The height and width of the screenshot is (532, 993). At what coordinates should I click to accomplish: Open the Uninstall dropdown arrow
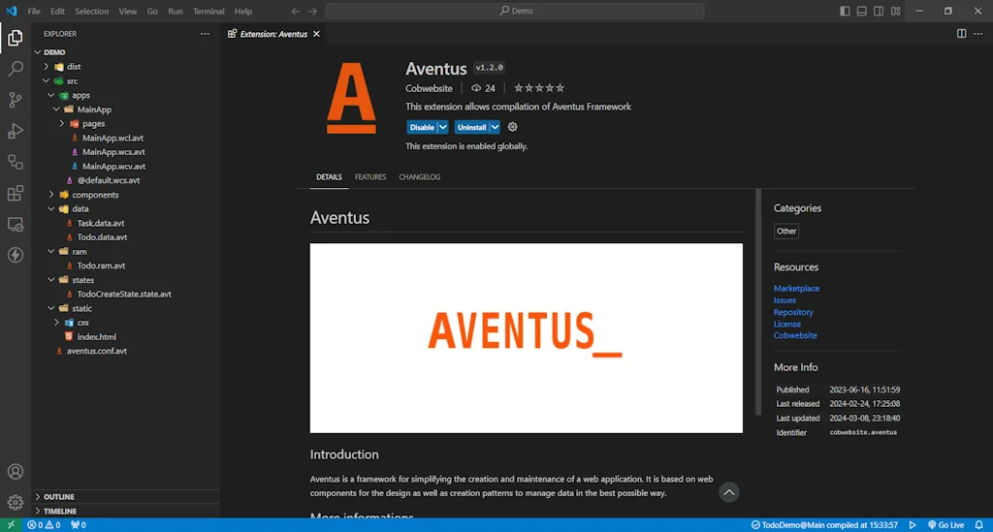496,127
